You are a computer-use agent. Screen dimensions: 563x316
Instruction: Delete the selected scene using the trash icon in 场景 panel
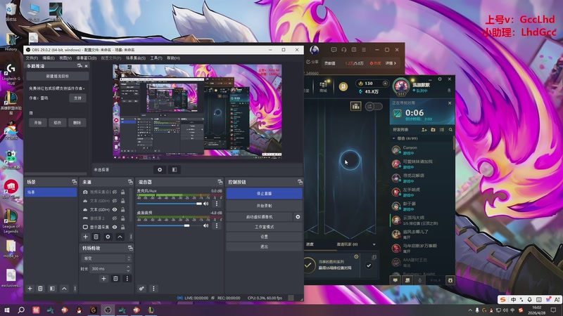click(x=40, y=289)
